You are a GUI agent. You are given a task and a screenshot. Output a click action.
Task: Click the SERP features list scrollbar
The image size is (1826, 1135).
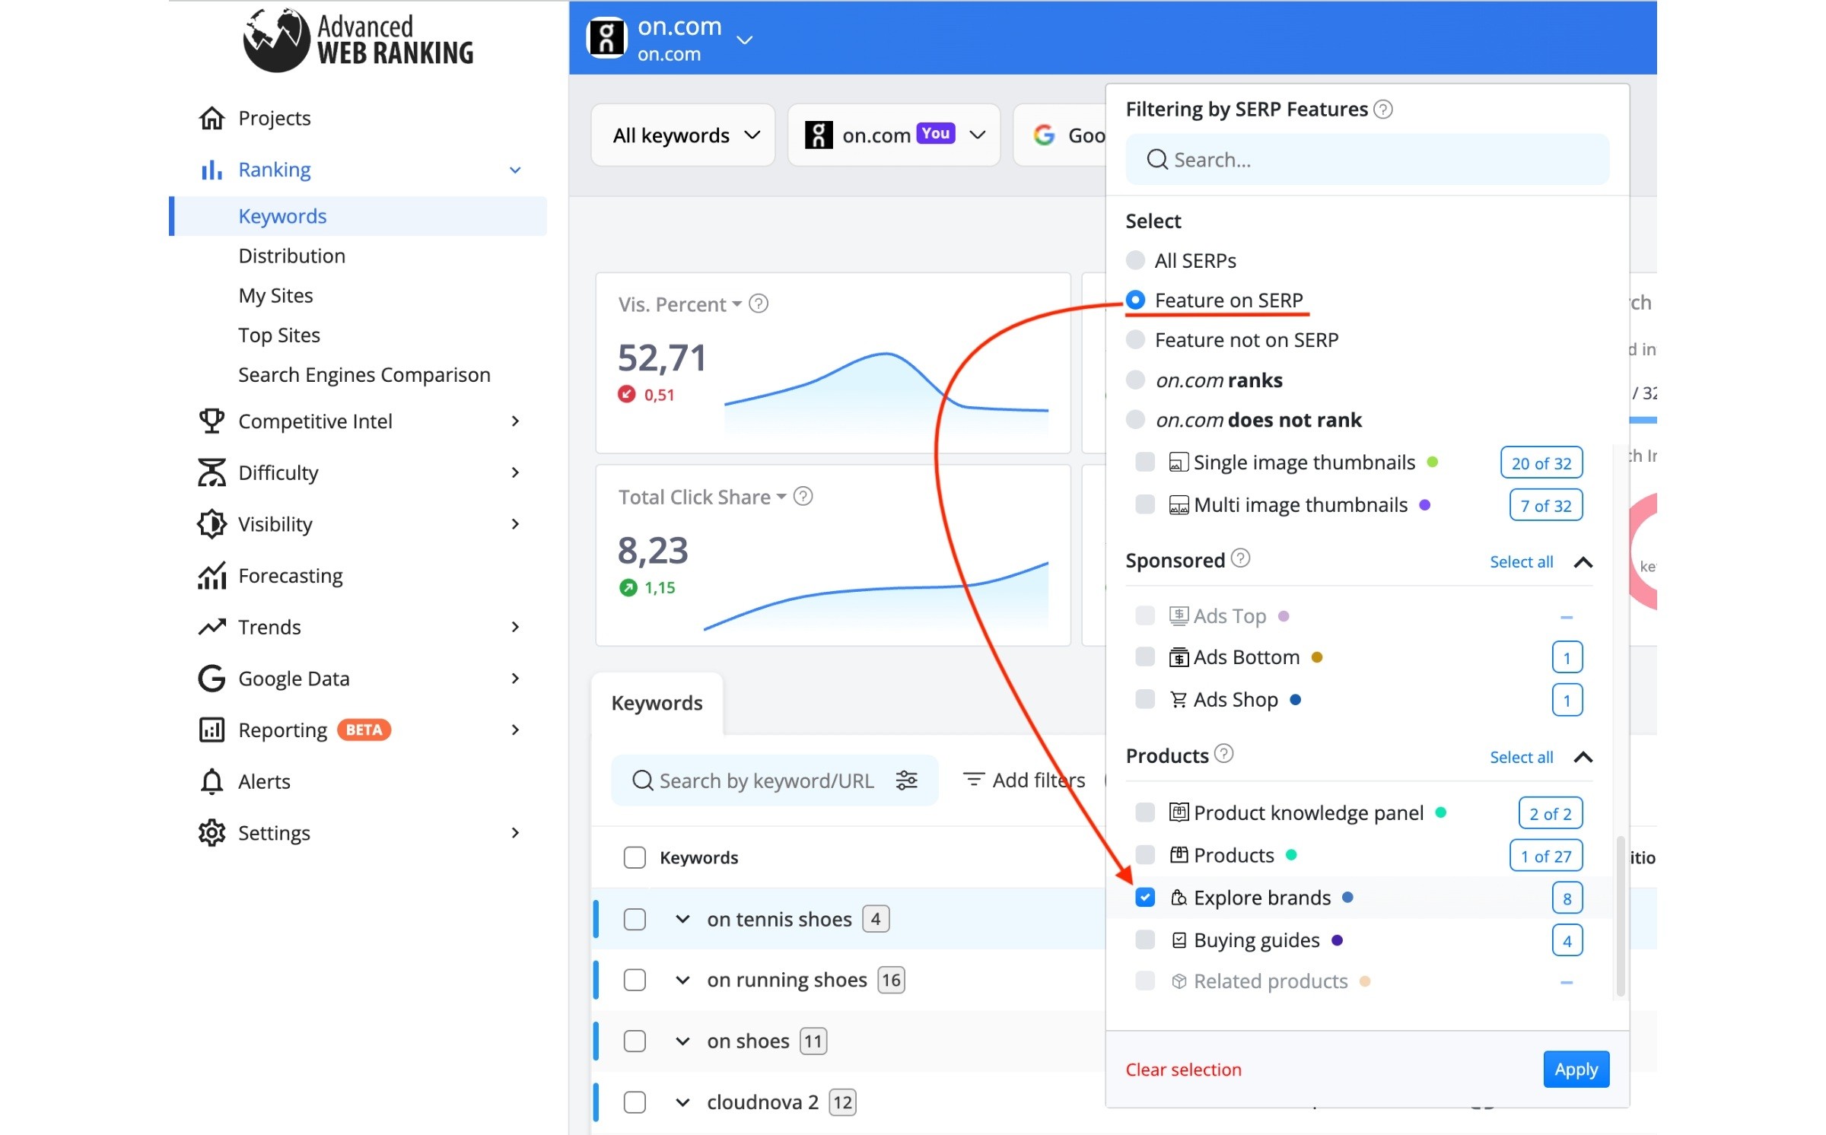click(1621, 917)
